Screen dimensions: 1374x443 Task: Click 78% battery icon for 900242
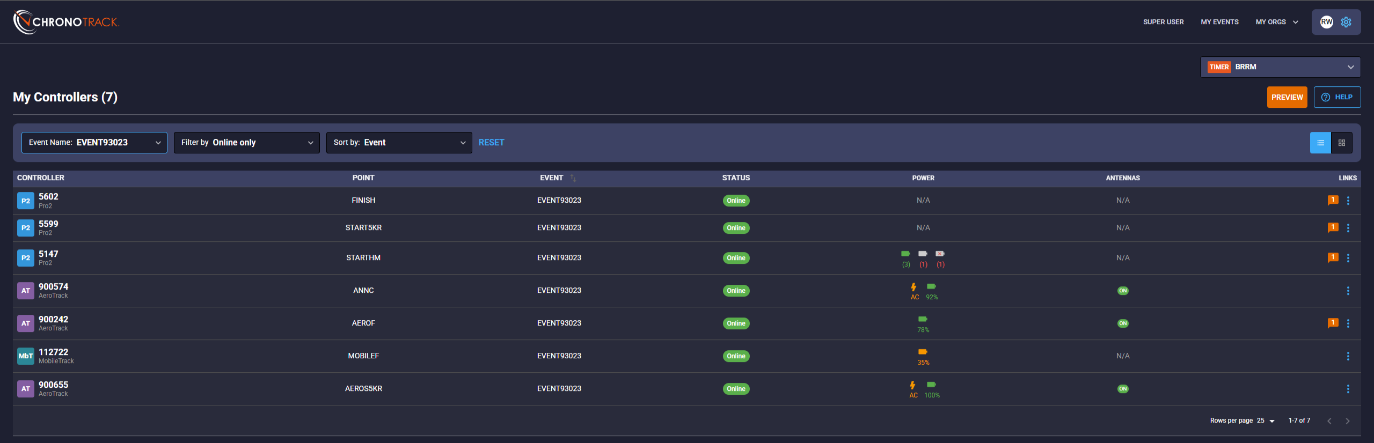[x=923, y=319]
